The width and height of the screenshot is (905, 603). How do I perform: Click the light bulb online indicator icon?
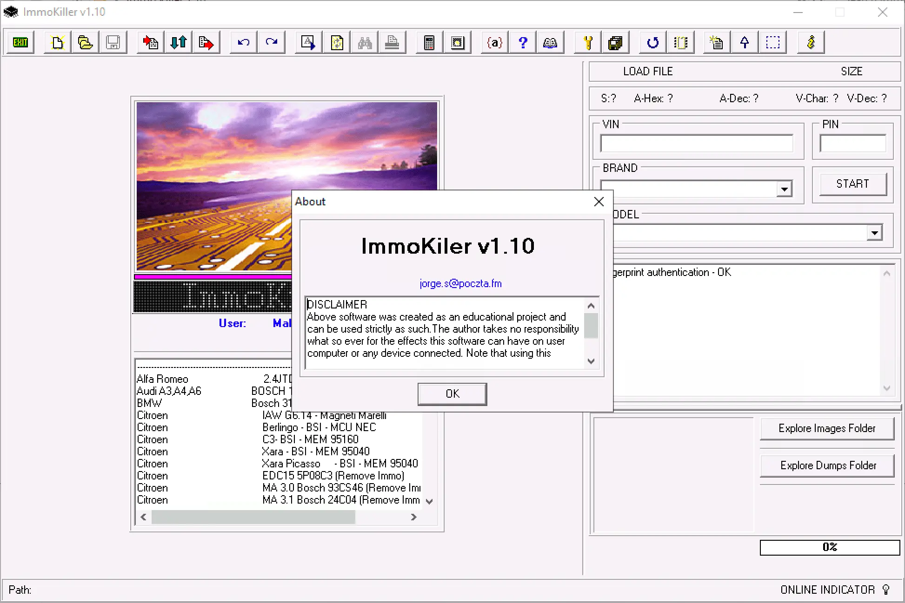pyautogui.click(x=886, y=590)
